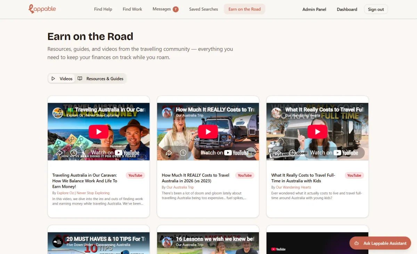
Task: Open Find Work in the navigation
Action: [132, 9]
